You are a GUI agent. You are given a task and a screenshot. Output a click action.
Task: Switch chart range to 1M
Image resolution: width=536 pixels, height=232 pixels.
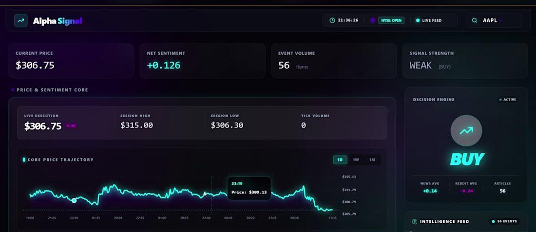coord(372,160)
